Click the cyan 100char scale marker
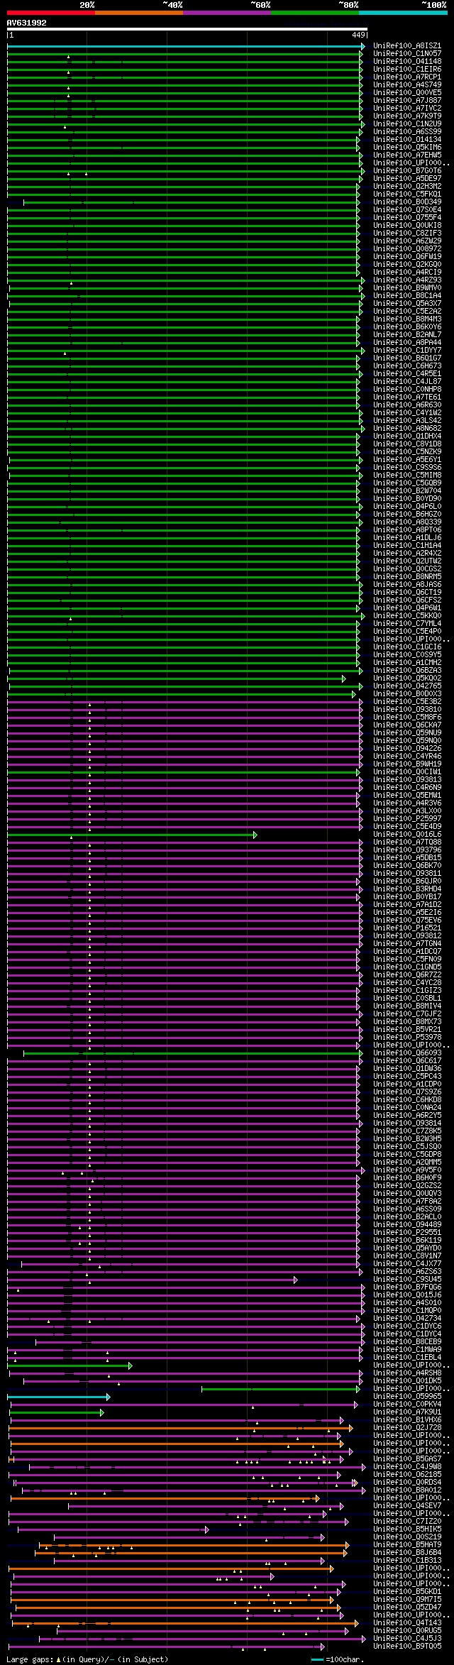The height and width of the screenshot is (1665, 454). [317, 1659]
